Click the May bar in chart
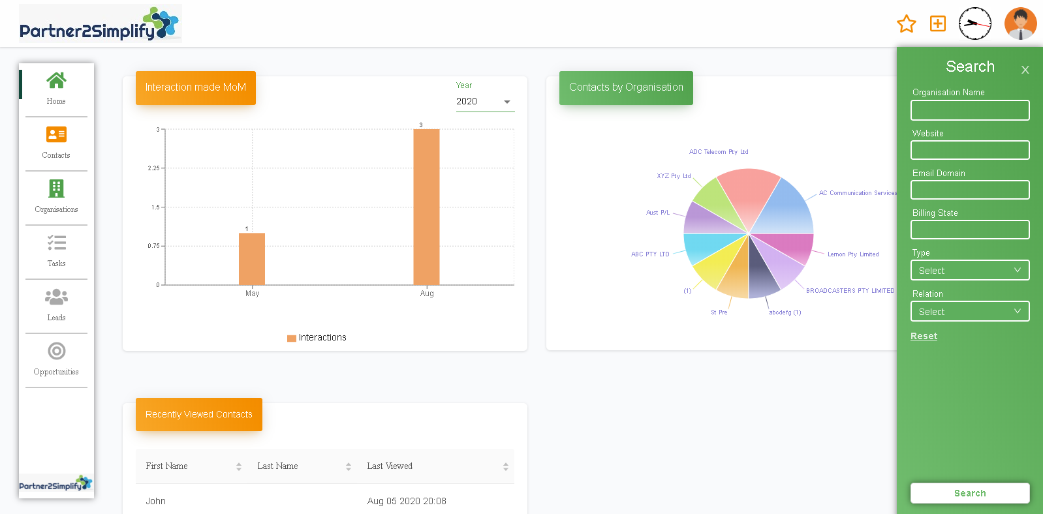 click(252, 259)
